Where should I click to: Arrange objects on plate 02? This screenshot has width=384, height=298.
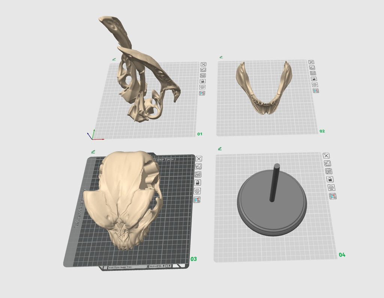coord(313,73)
